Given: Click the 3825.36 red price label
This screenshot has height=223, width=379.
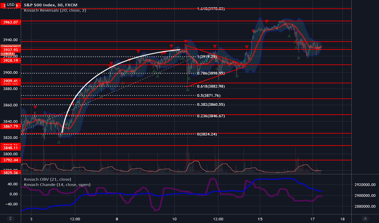Looking at the screenshot, I should tap(11, 173).
